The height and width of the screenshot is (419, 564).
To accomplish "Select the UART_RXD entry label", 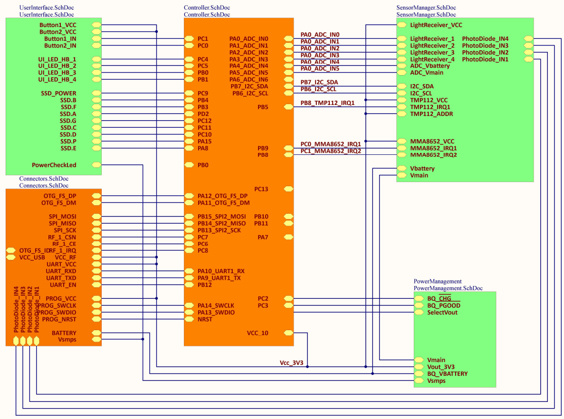I will pyautogui.click(x=61, y=271).
